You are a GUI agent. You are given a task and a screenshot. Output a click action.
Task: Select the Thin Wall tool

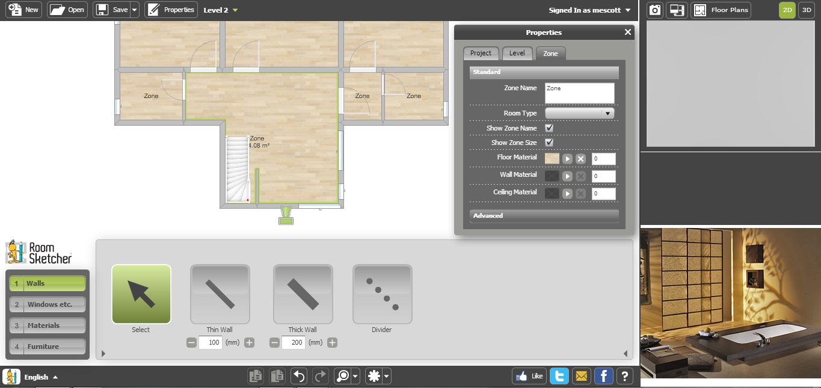(x=220, y=294)
